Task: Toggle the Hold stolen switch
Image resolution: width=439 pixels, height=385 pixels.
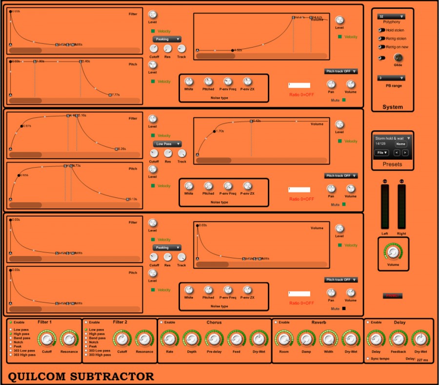Action: click(x=381, y=30)
